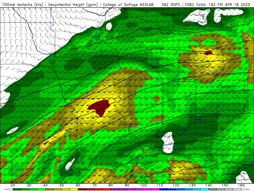Click the 30 kts color scale label
Image resolution: width=254 pixels, height=191 pixels.
29,185
